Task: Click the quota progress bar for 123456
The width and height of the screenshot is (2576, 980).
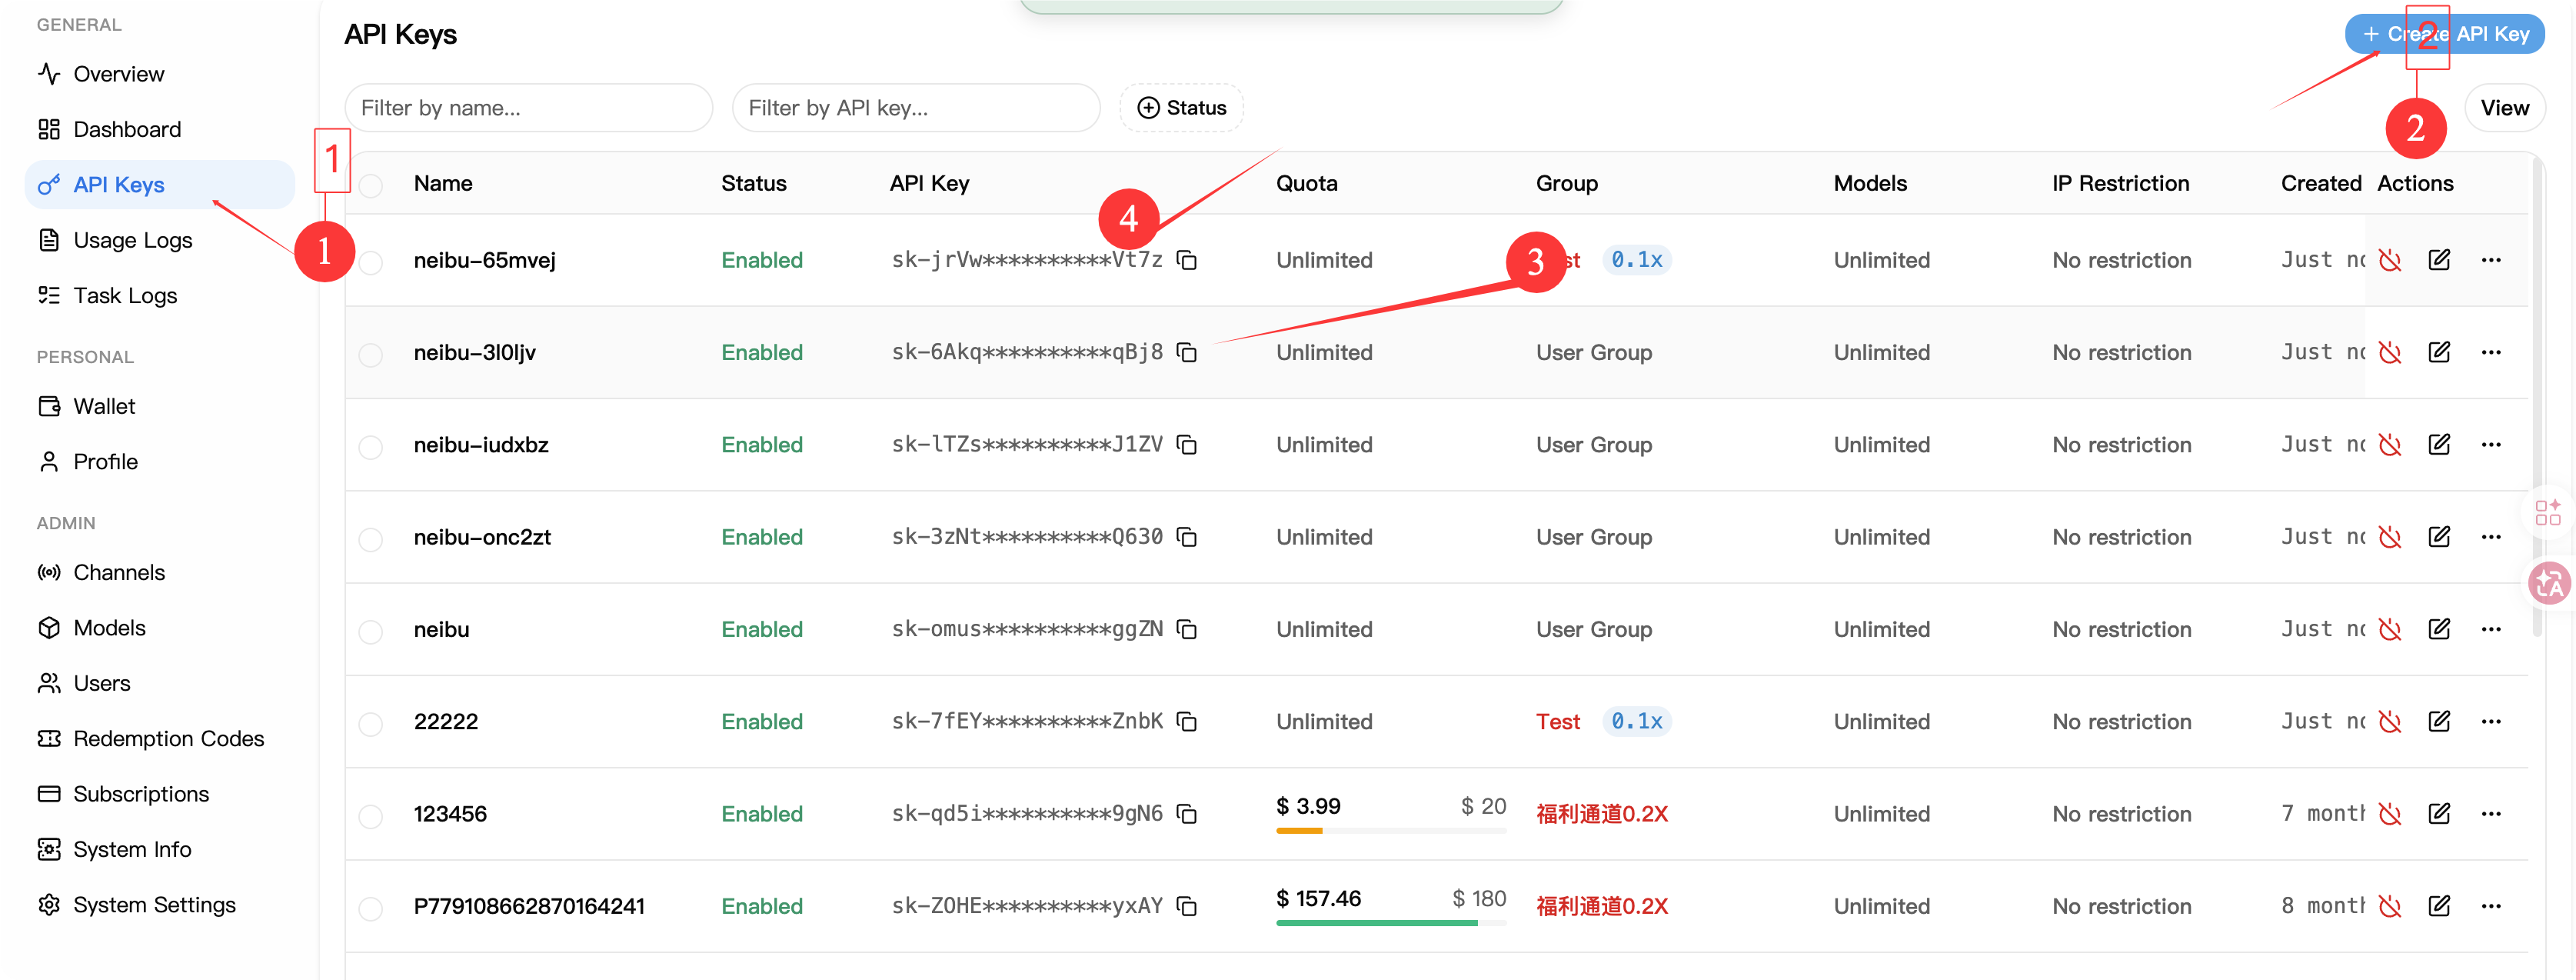Action: click(1391, 830)
